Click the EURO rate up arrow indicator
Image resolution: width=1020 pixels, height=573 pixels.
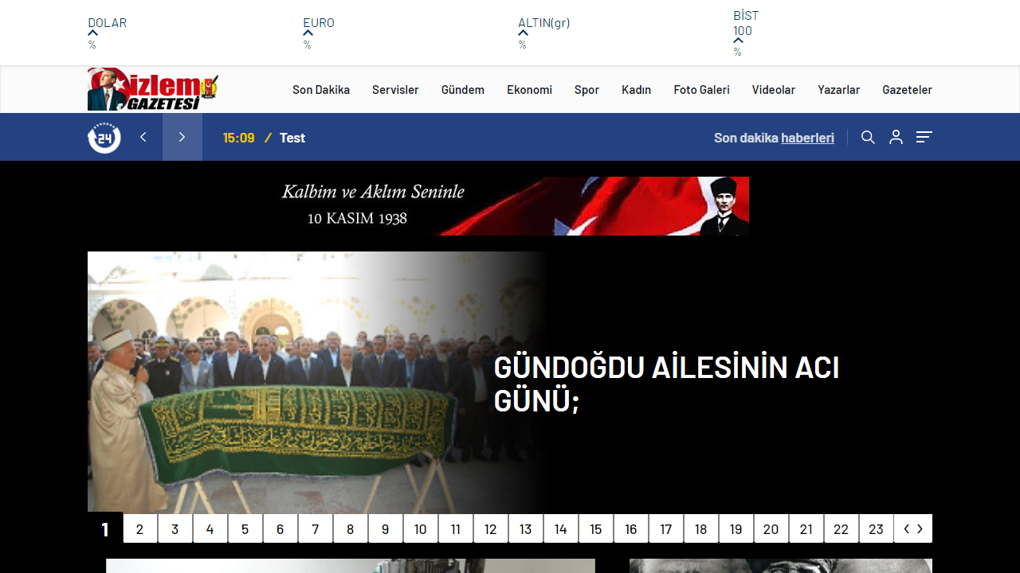point(307,33)
